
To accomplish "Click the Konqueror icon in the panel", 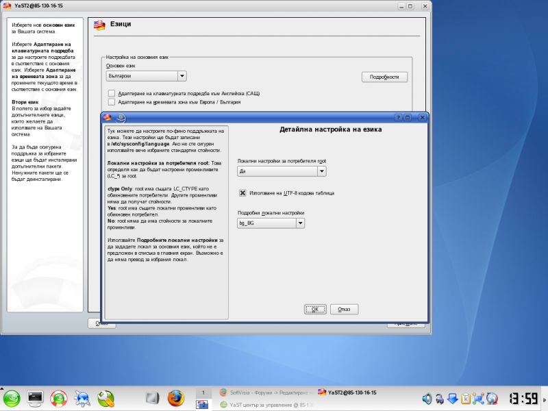I will tap(82, 399).
